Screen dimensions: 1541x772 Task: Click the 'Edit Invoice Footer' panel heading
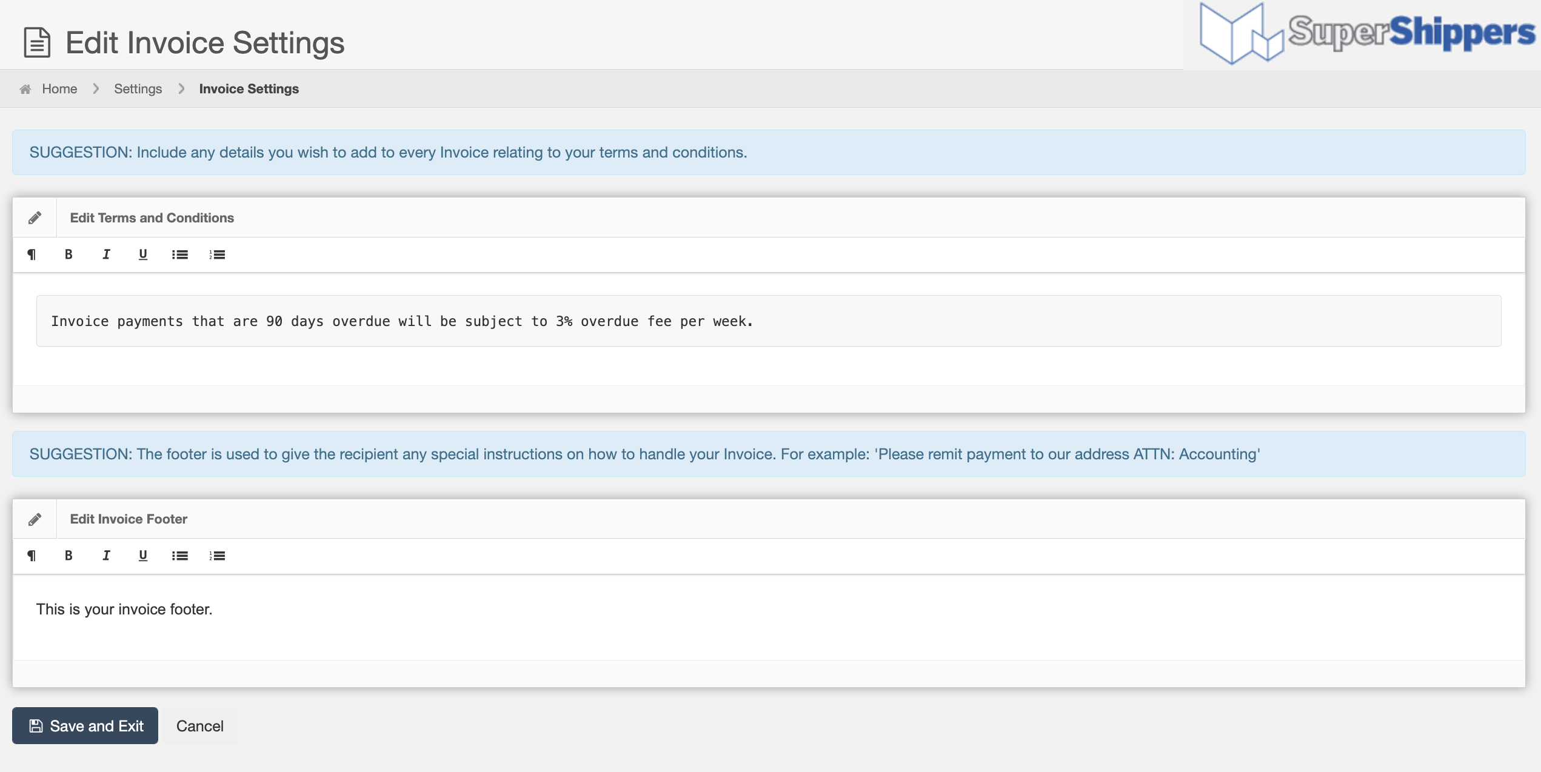pos(129,519)
